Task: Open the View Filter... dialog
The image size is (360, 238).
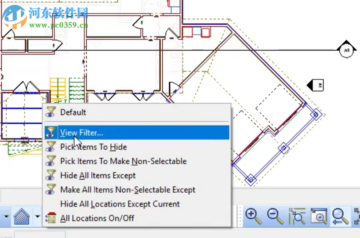Action: [137, 133]
